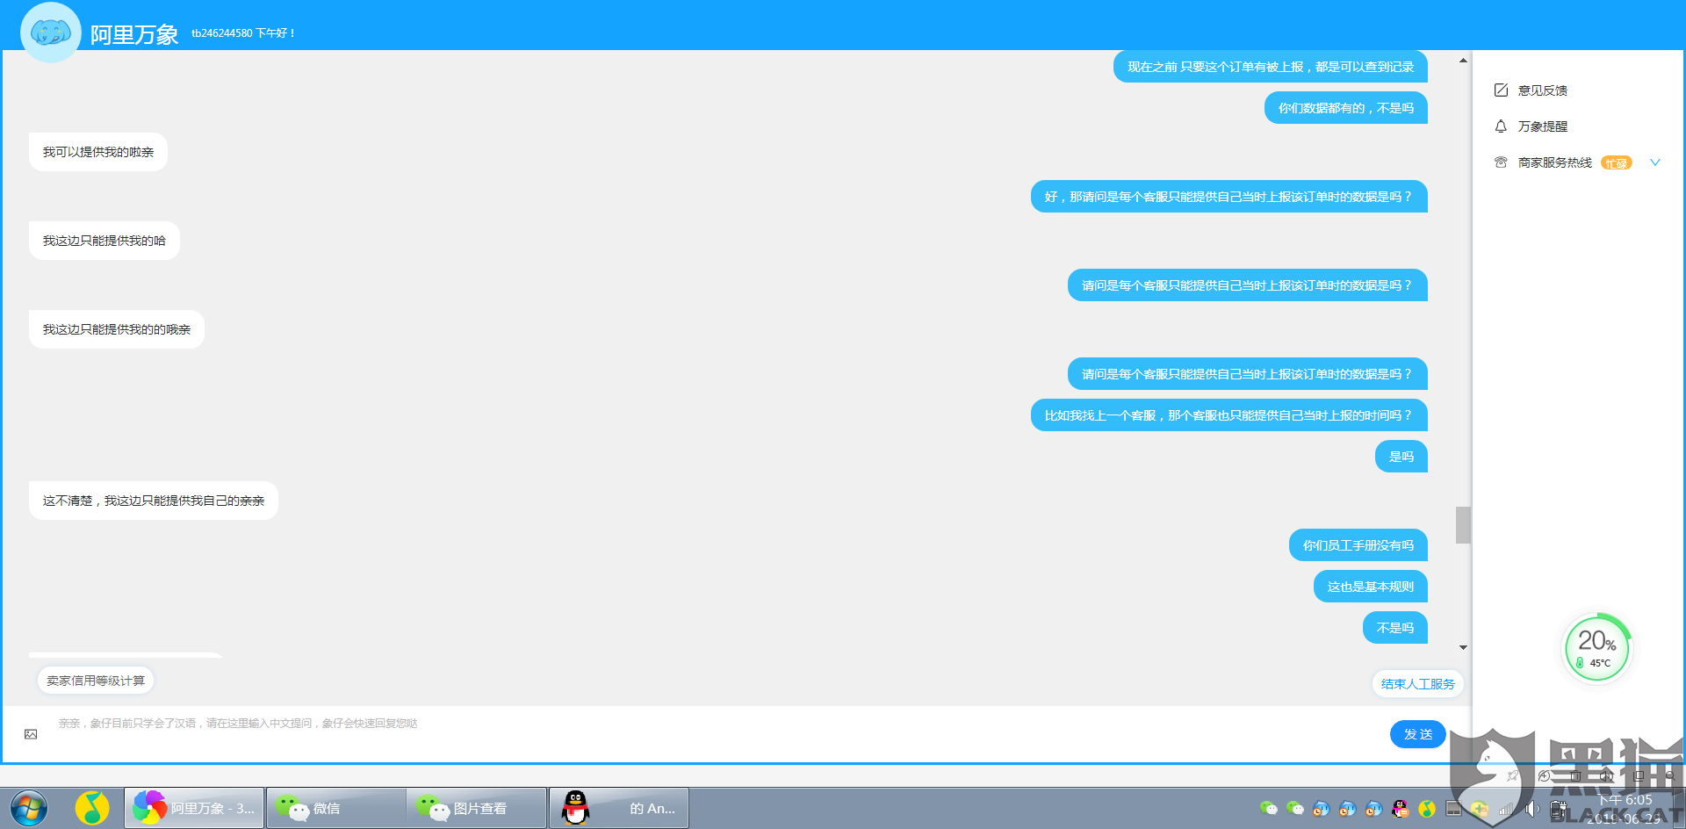The image size is (1686, 829).
Task: Click the greeting text tb246244580 下午好
Action: pos(243,33)
